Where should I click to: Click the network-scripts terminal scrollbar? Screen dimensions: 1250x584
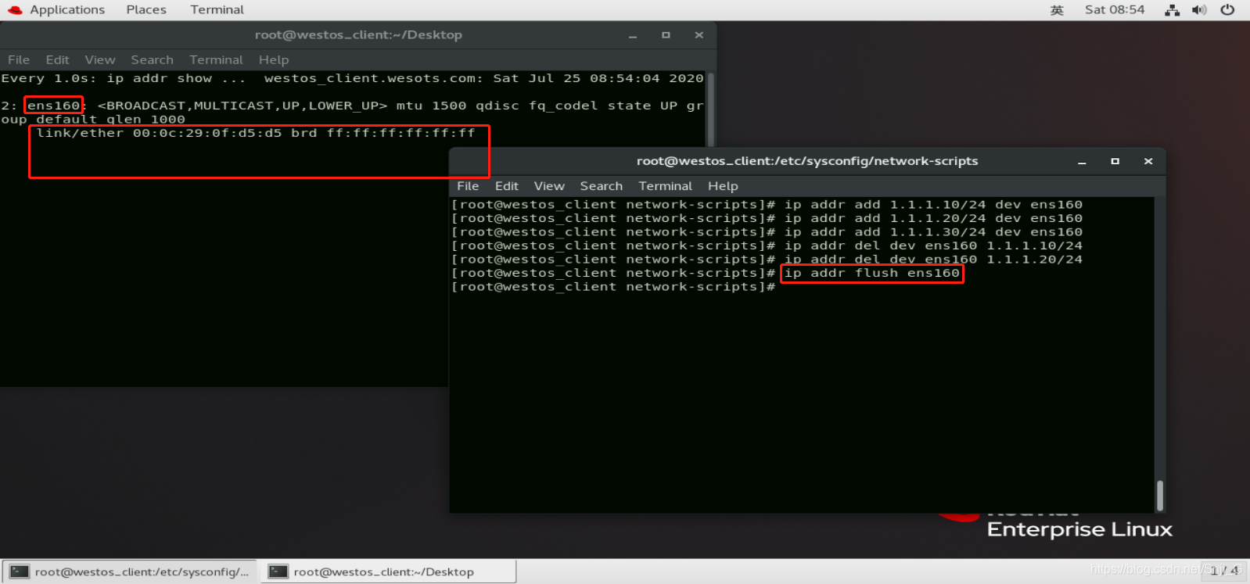1159,496
